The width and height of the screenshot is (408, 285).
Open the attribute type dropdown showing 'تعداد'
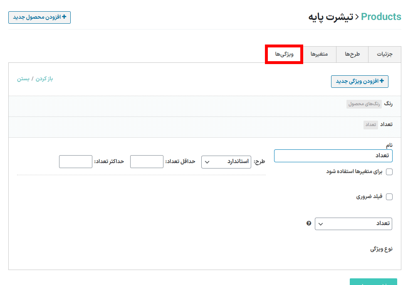(353, 223)
